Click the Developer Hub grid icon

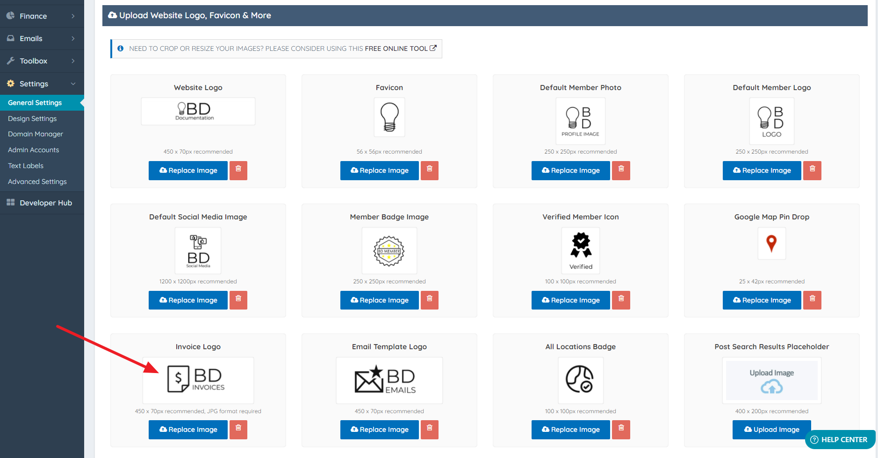tap(10, 202)
